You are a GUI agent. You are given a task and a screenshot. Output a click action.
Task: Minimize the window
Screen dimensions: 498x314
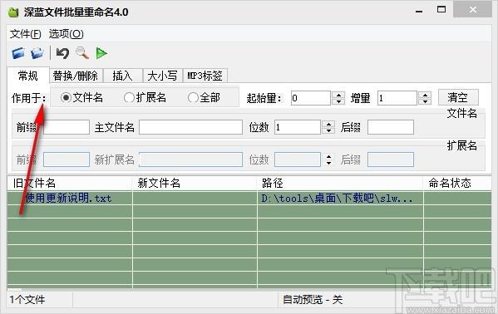tap(419, 11)
